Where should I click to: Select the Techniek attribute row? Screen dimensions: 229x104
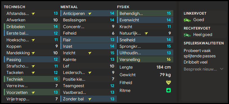(x=32, y=79)
